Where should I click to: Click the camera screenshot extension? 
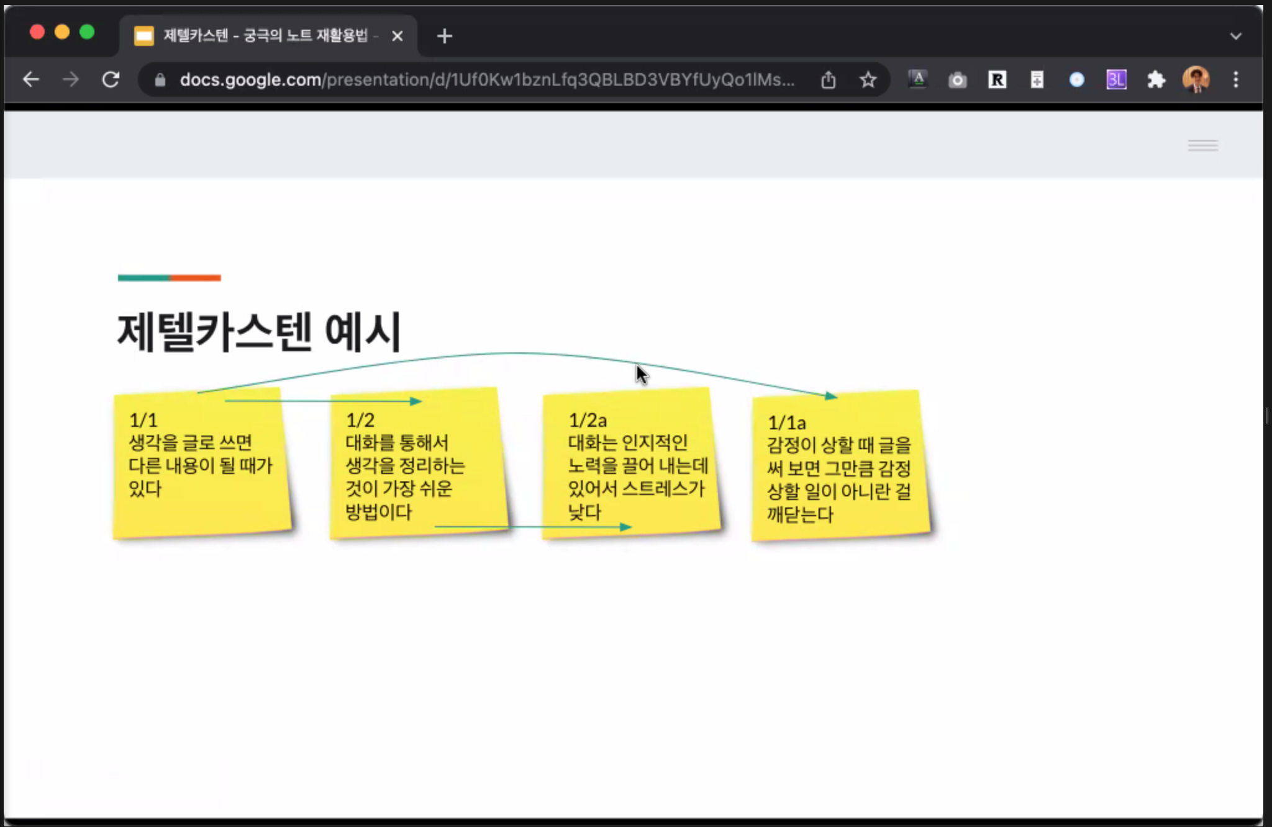[957, 79]
